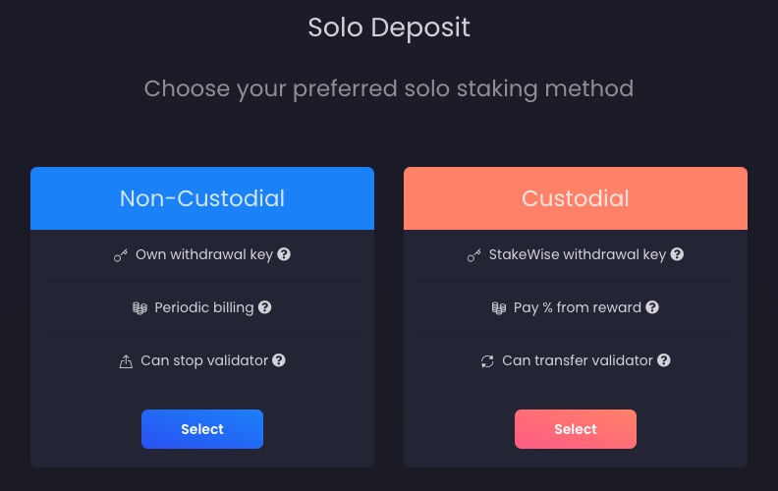Click the coins icon next to Pay % from reward

tap(499, 308)
